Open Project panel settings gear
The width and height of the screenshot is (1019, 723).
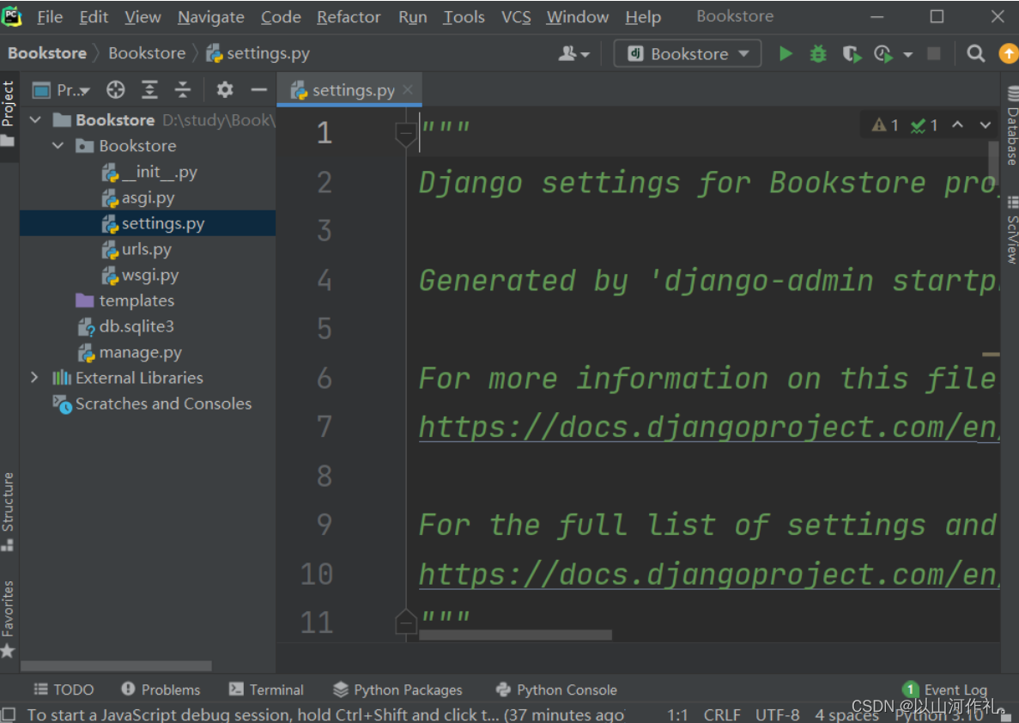225,90
